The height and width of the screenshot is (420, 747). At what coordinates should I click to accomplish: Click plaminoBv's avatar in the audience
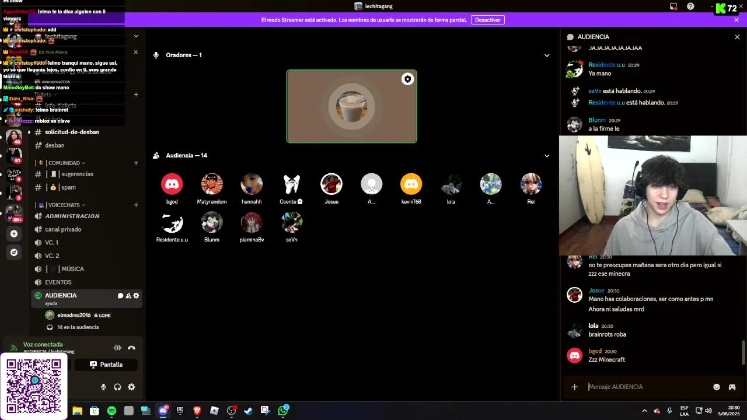coord(252,222)
